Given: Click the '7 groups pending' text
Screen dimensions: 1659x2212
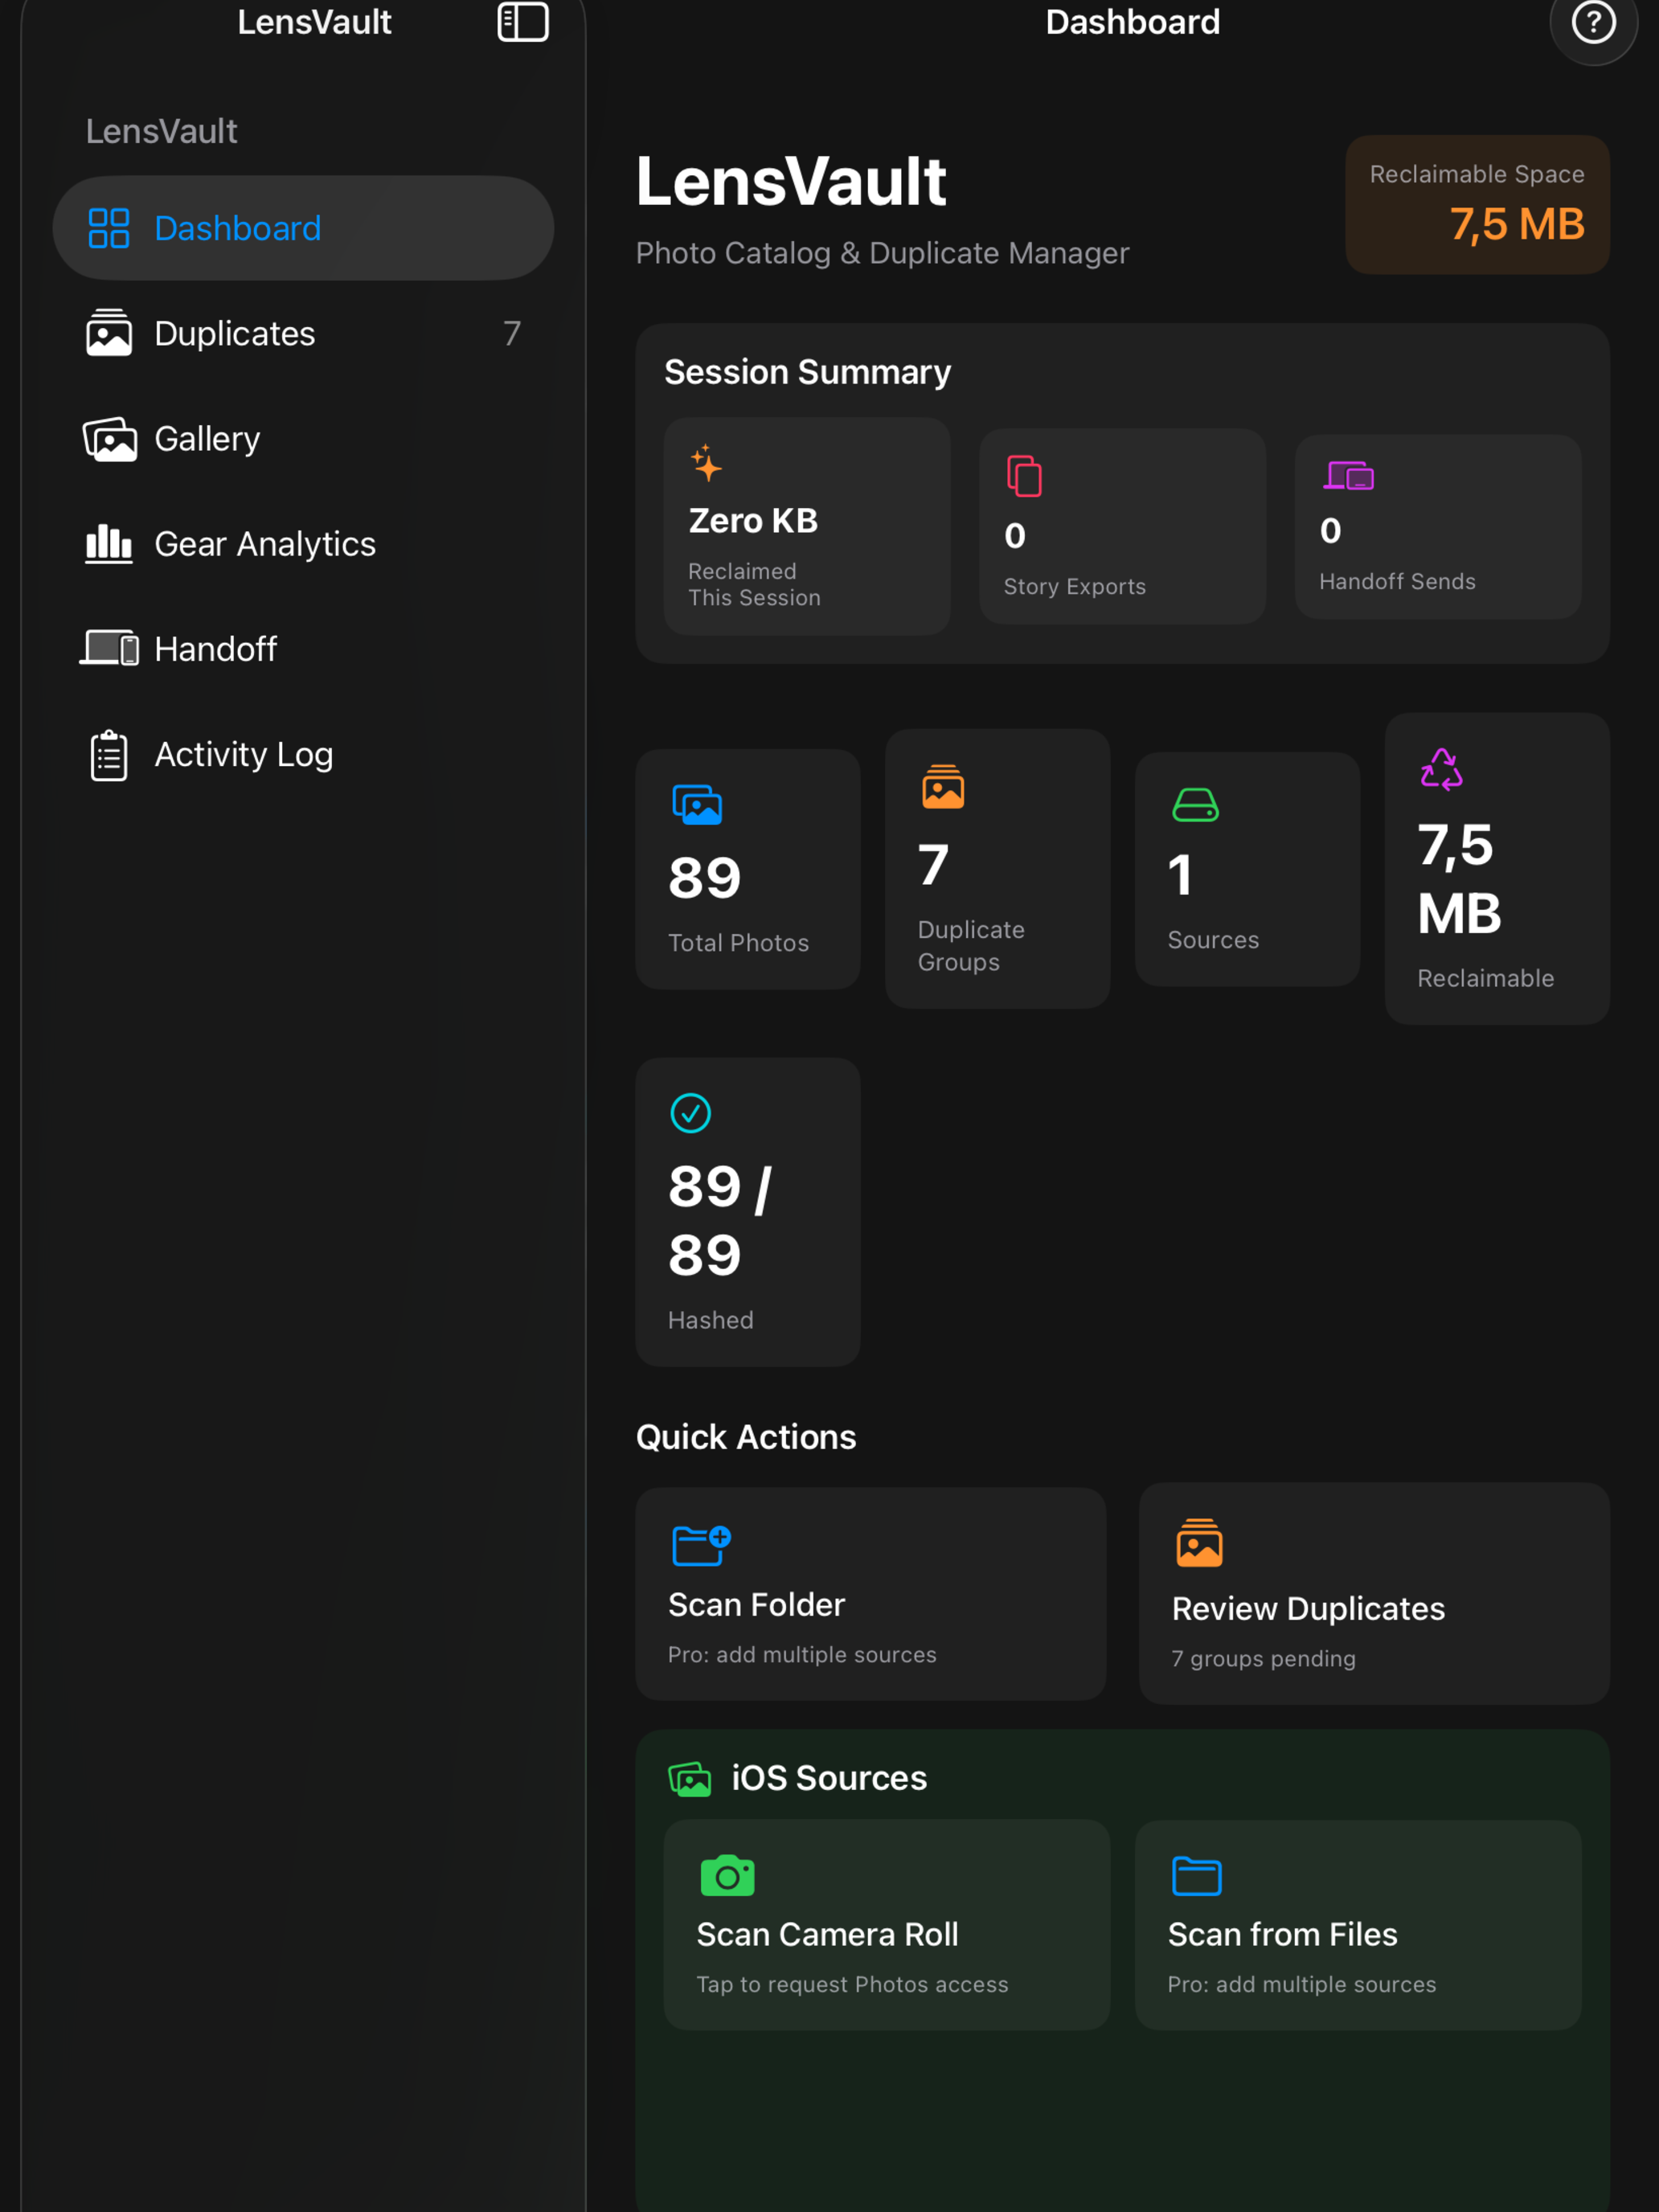Looking at the screenshot, I should coord(1263,1658).
